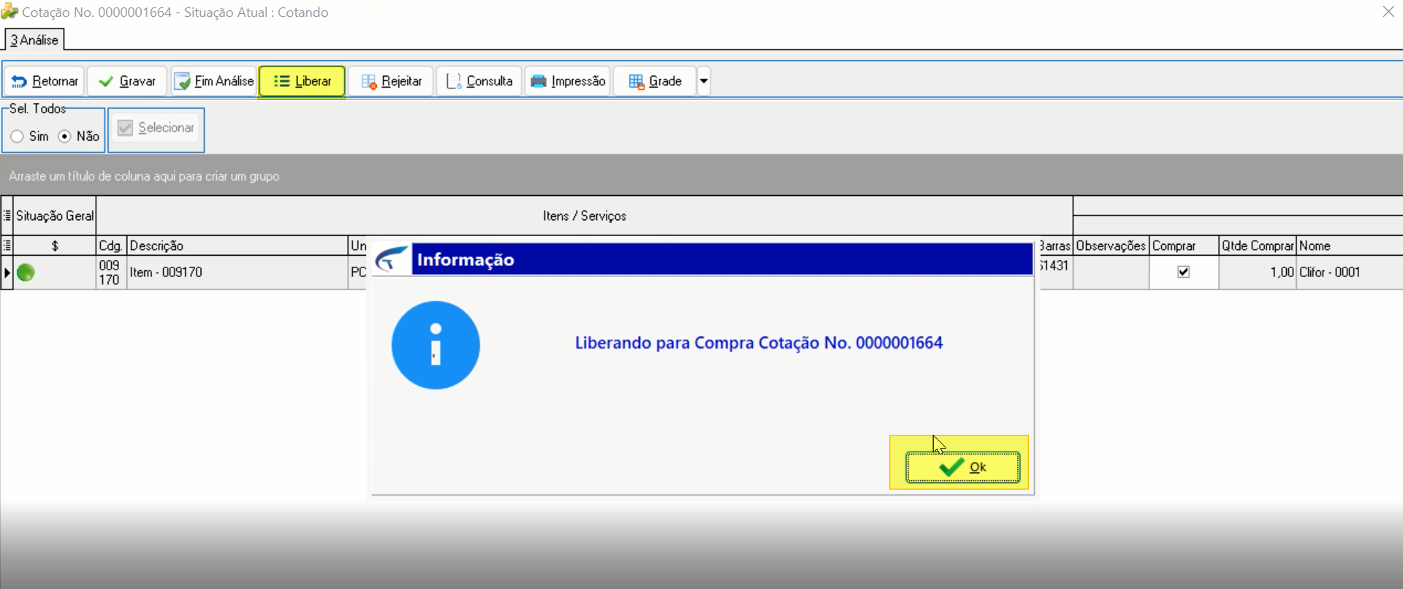
Task: Confirm the dialog with Ok button
Action: tap(962, 467)
